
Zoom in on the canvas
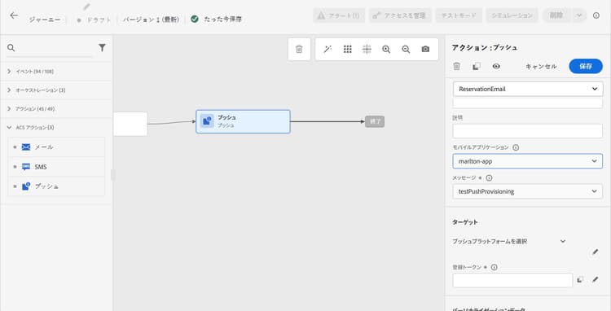[386, 49]
